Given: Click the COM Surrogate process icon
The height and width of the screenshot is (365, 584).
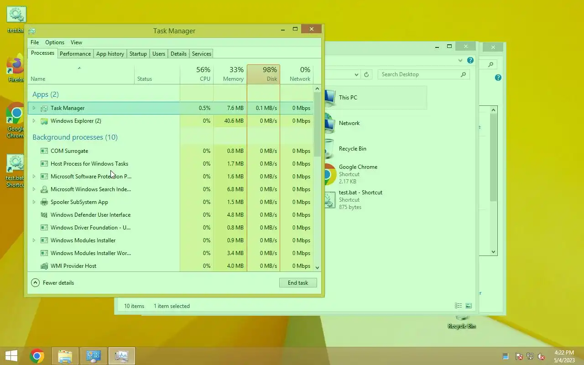Looking at the screenshot, I should pos(44,151).
